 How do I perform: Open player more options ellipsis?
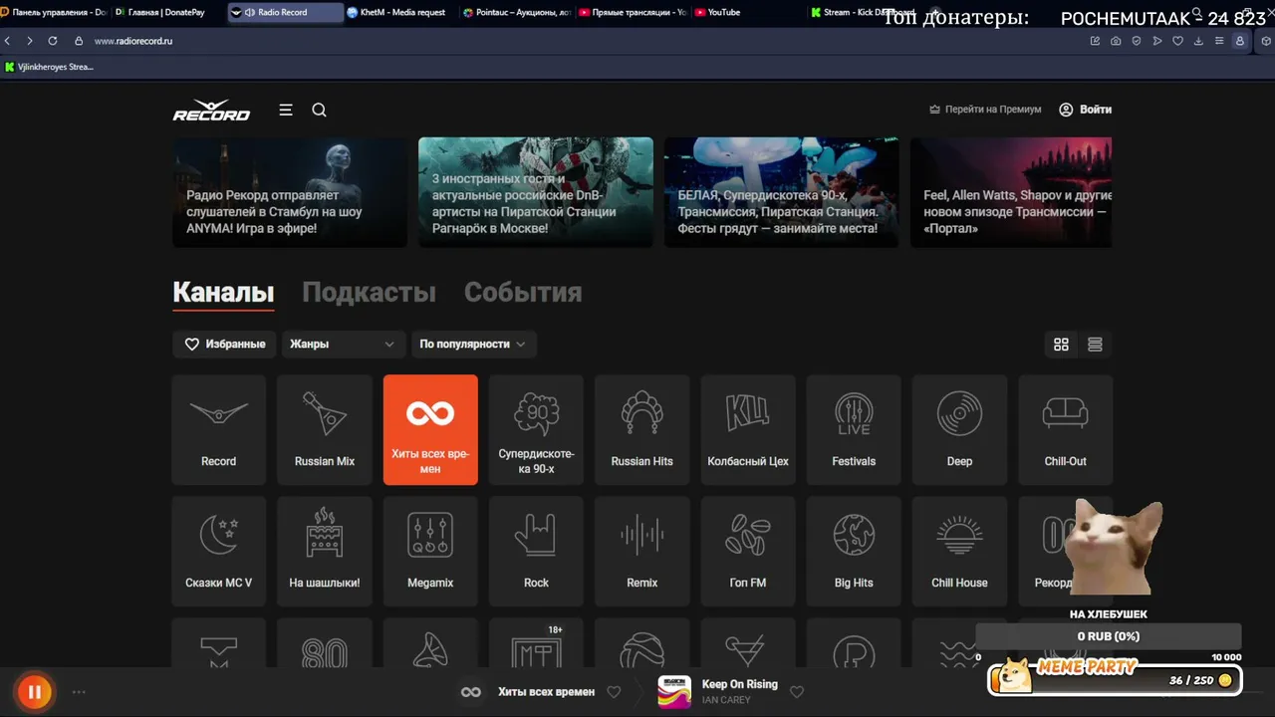pyautogui.click(x=79, y=692)
